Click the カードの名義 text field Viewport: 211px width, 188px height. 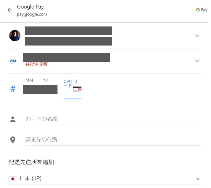click(x=113, y=119)
